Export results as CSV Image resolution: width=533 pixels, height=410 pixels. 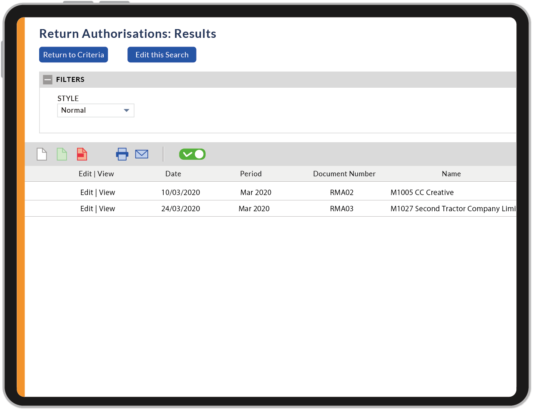42,154
